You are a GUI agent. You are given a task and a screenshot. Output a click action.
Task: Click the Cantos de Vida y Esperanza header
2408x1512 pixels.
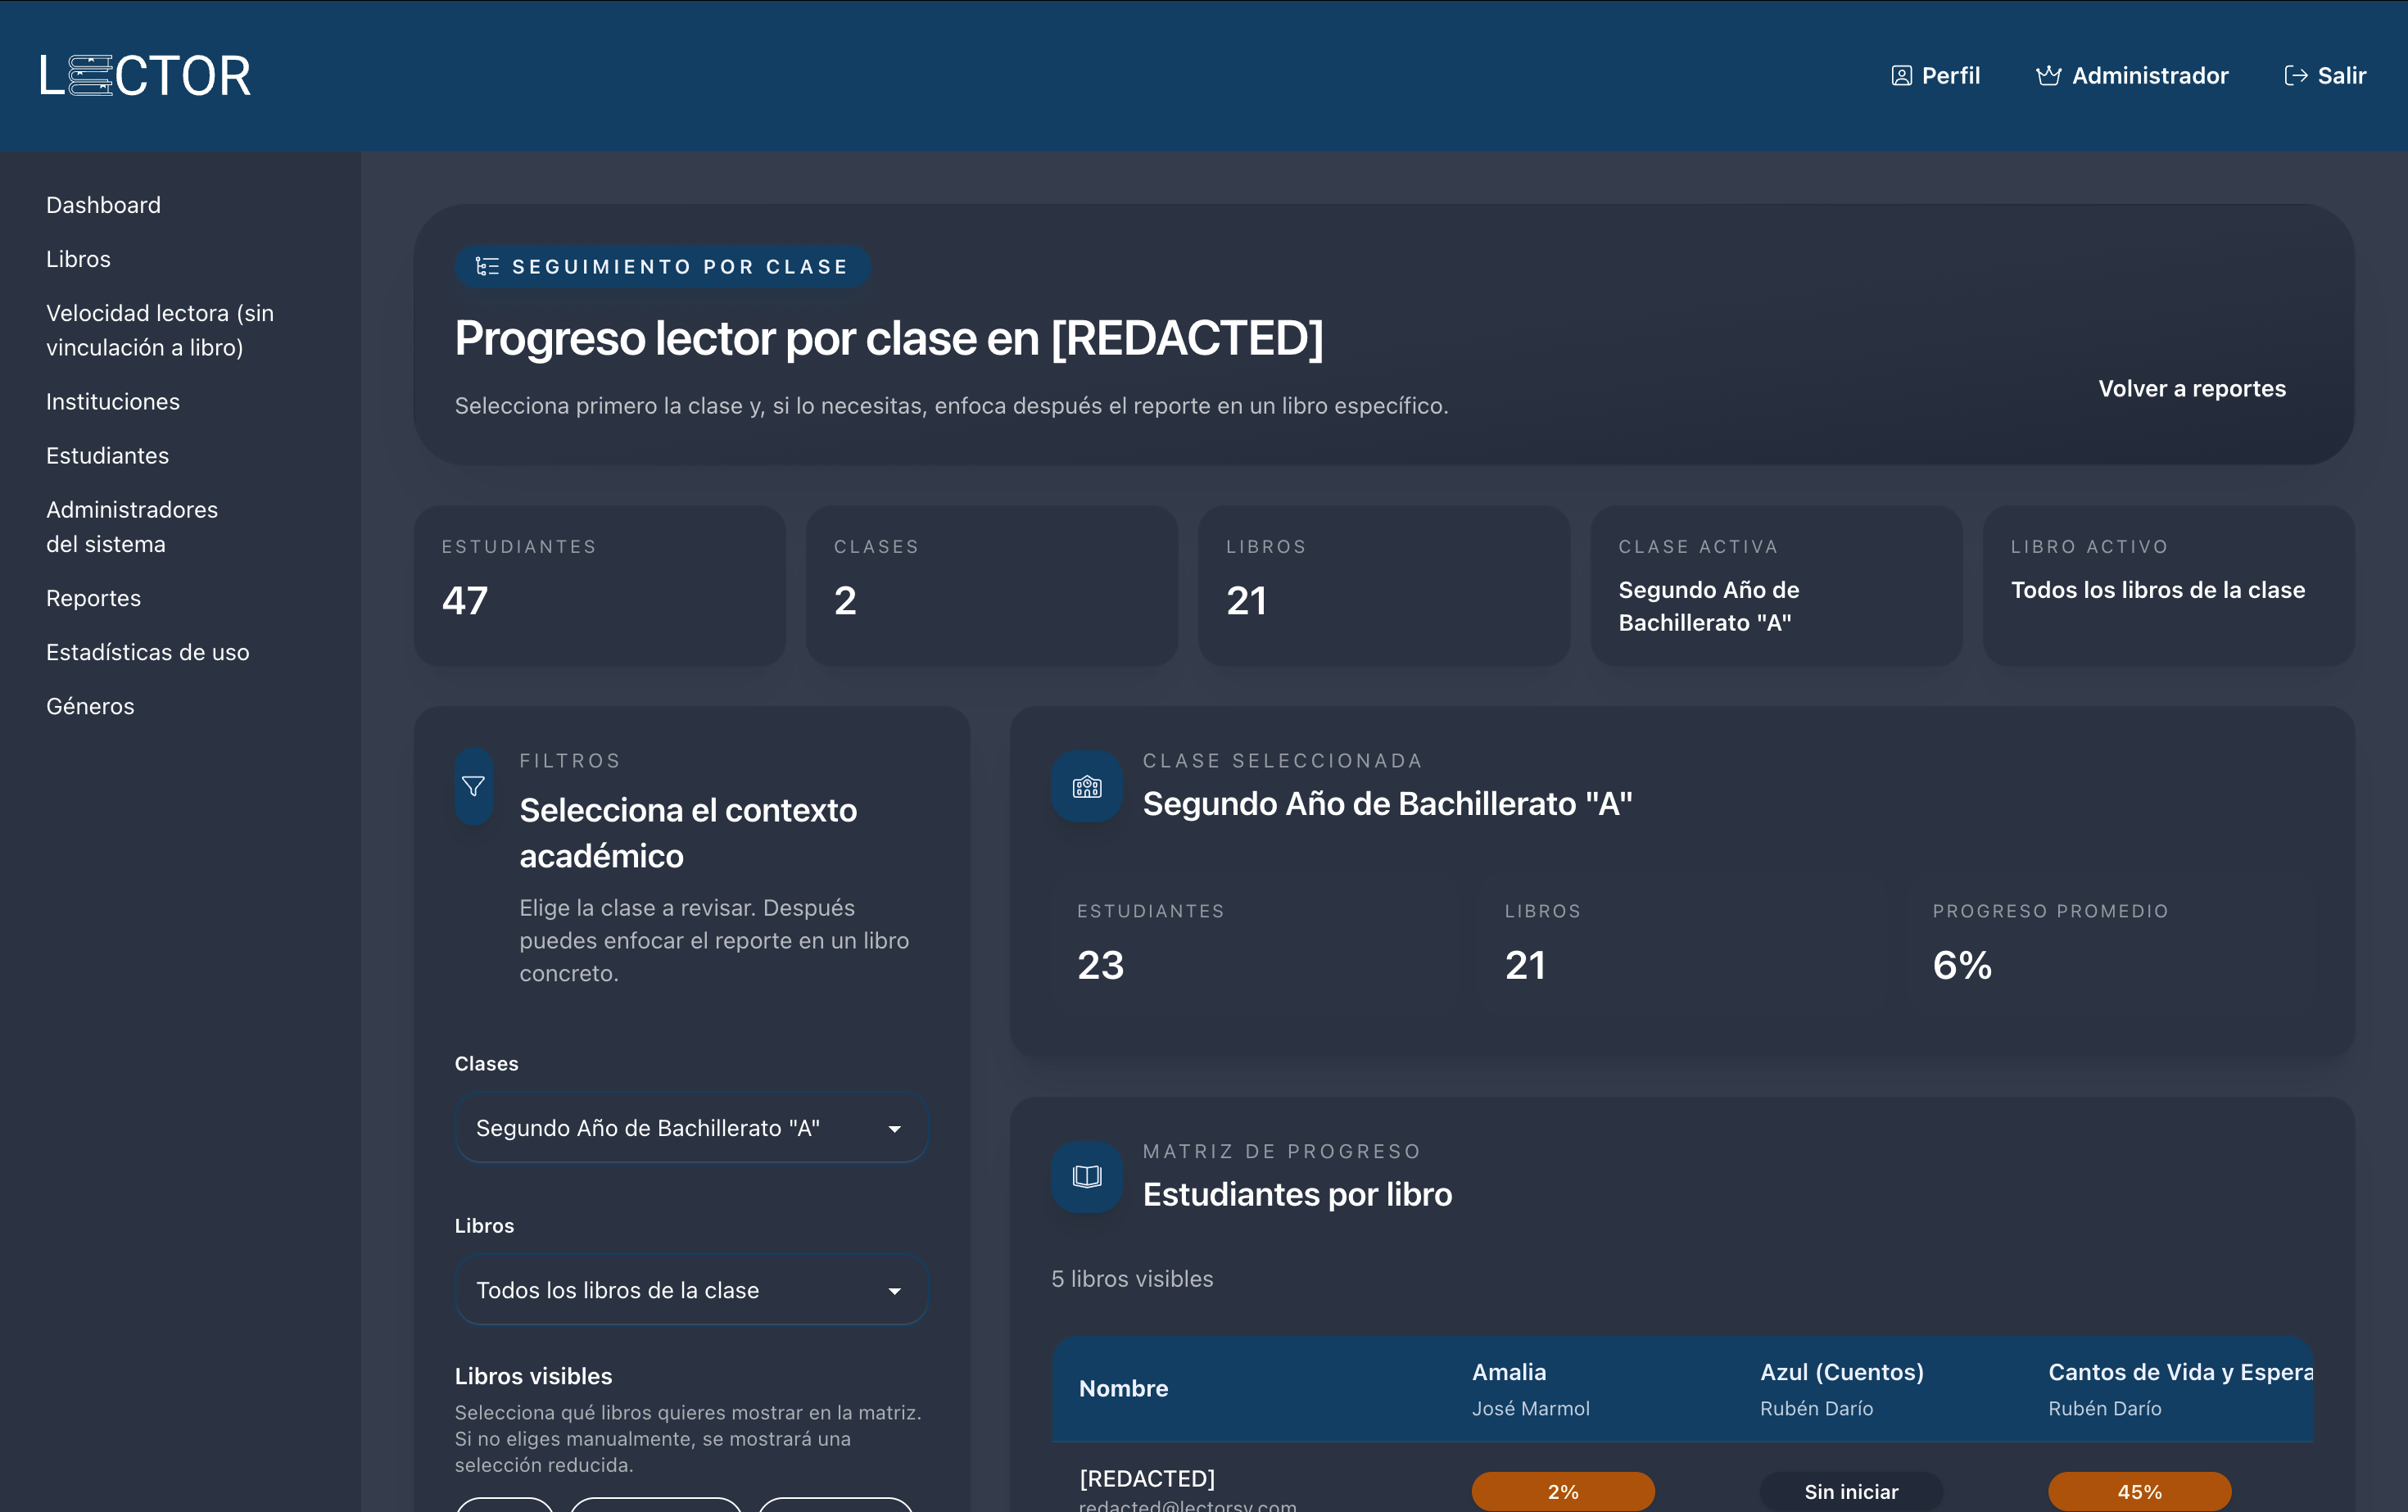(2181, 1389)
